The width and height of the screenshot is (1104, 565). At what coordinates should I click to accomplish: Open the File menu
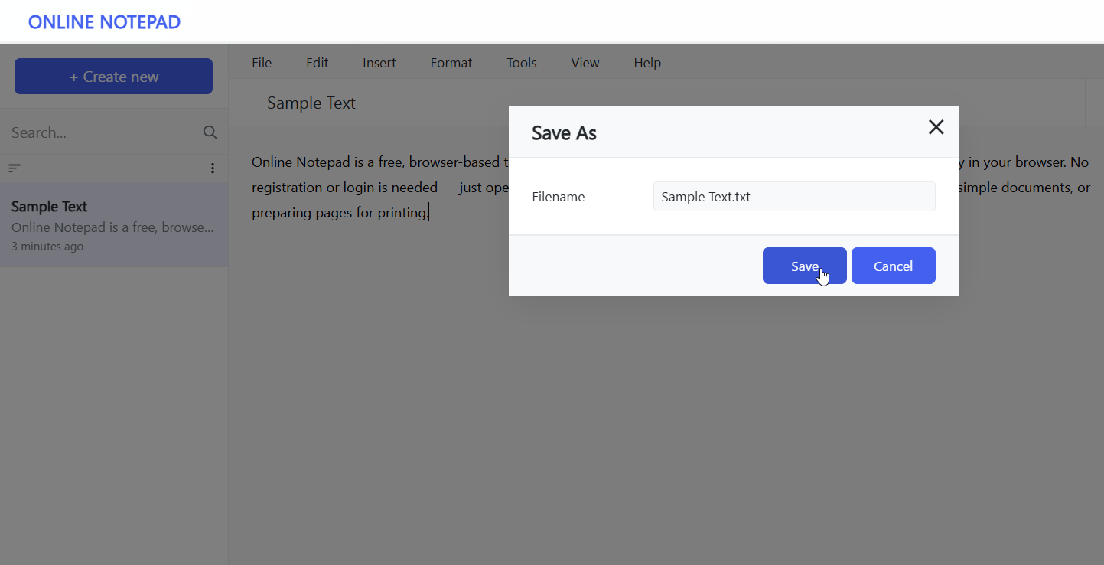tap(262, 63)
